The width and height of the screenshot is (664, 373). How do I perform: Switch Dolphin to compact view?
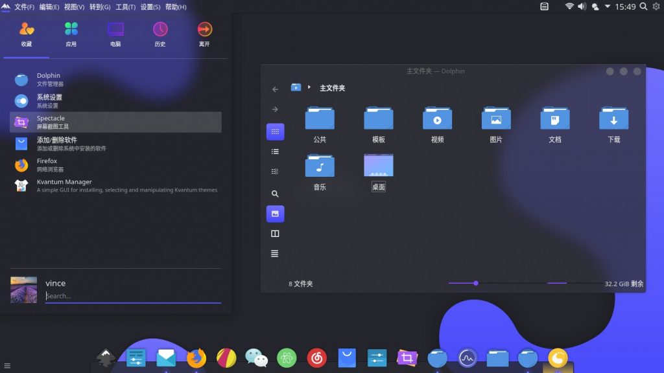coord(275,171)
